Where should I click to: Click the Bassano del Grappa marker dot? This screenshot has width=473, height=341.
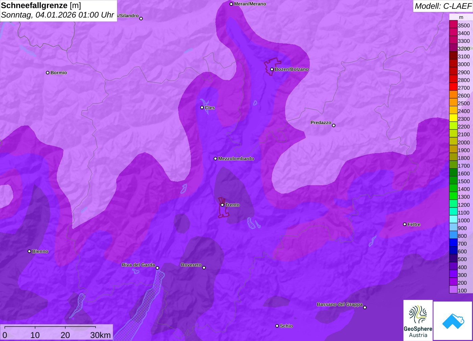[365, 307]
